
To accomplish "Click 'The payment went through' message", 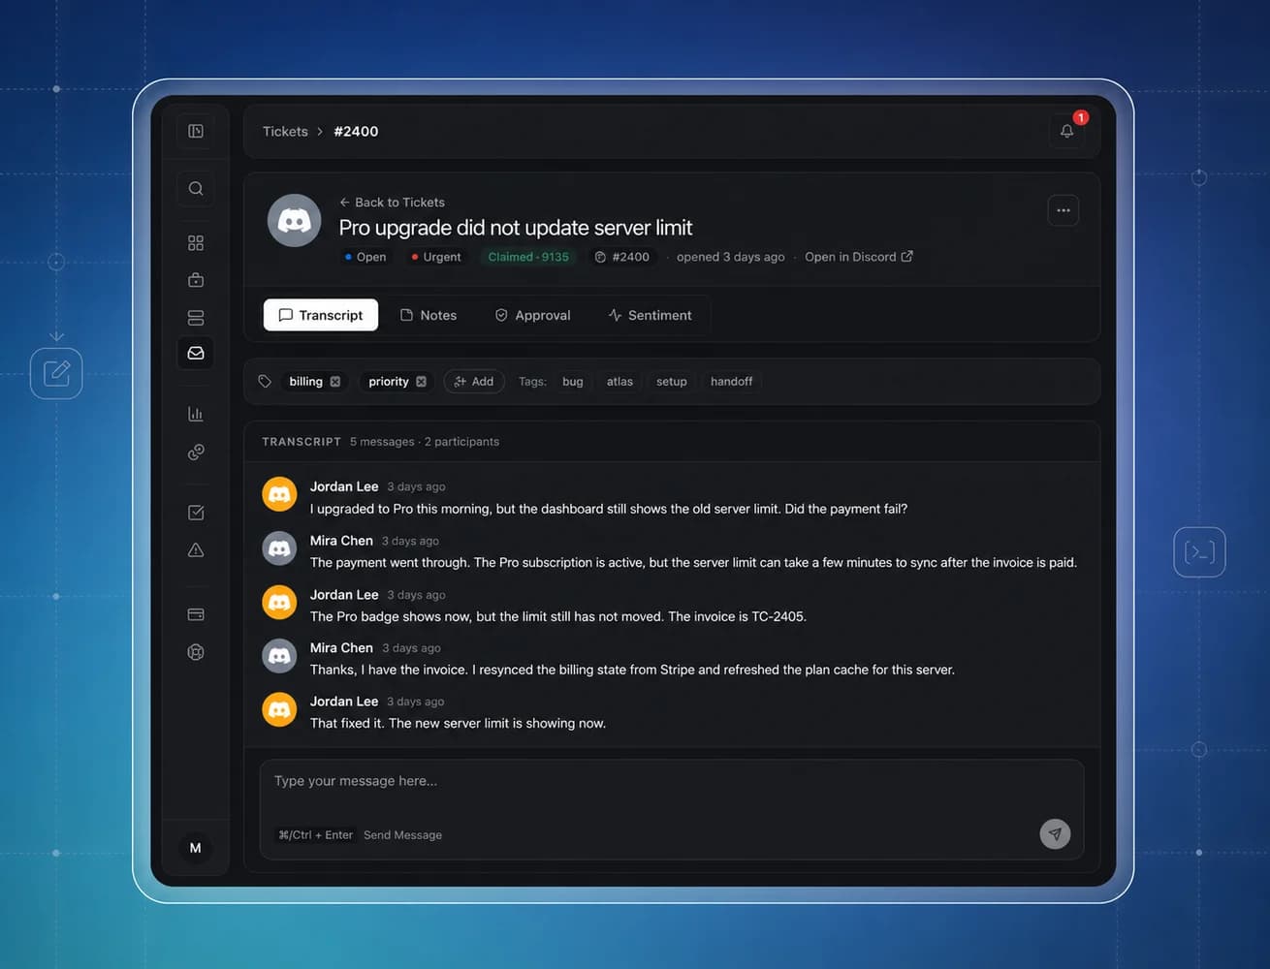I will pyautogui.click(x=693, y=562).
